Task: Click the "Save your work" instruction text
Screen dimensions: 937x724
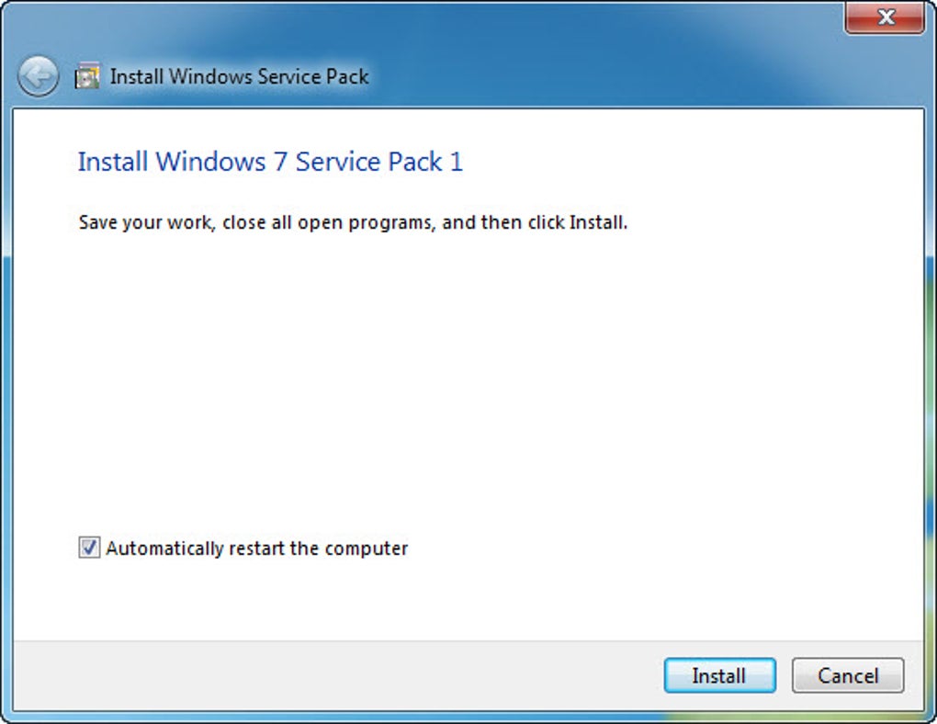Action: click(145, 222)
